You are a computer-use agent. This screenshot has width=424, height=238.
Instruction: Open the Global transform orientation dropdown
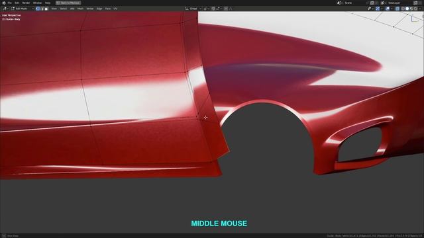click(193, 9)
